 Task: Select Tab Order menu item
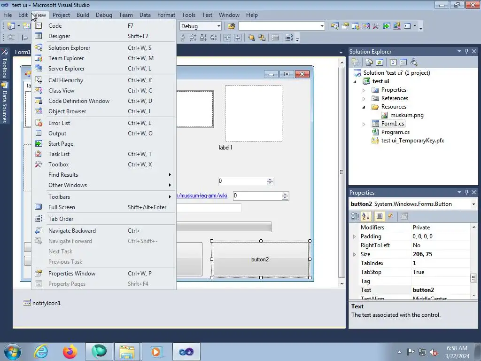coord(104,219)
